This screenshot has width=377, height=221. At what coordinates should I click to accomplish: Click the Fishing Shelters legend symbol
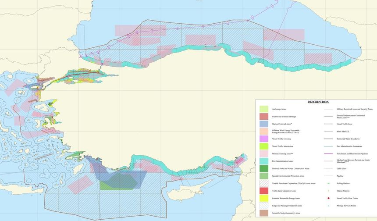tap(328, 183)
